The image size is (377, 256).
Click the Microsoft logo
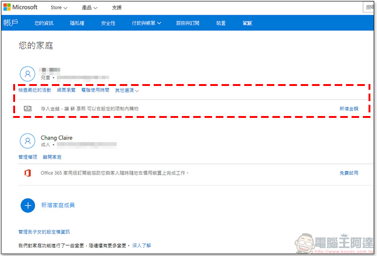(x=20, y=7)
